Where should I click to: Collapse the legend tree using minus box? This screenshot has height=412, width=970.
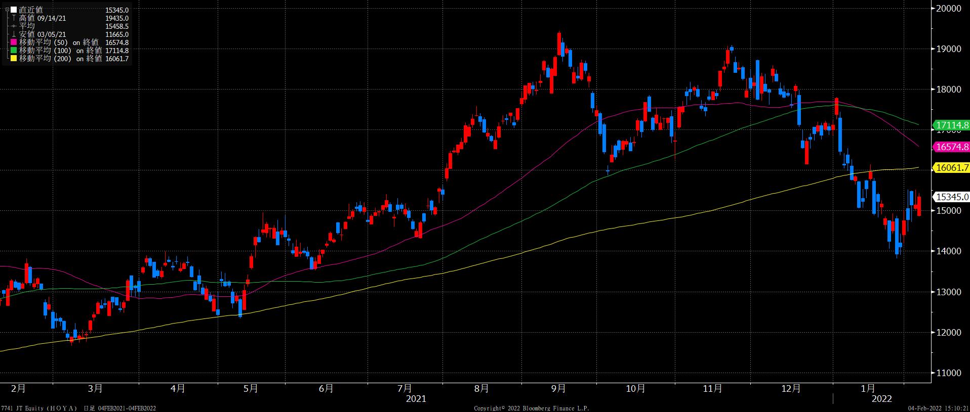(x=7, y=10)
